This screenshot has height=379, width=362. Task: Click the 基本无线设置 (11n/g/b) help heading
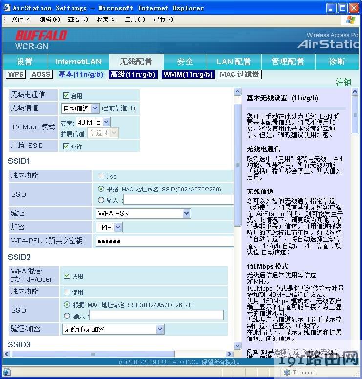(x=282, y=98)
